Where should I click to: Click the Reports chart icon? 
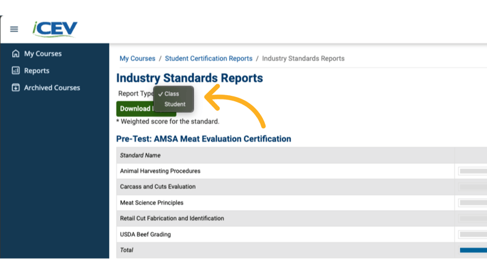pos(15,71)
